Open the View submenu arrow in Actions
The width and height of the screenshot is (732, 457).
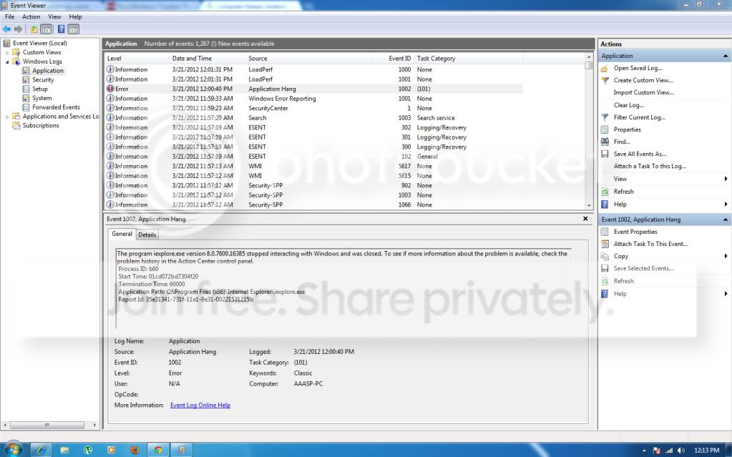pyautogui.click(x=726, y=179)
